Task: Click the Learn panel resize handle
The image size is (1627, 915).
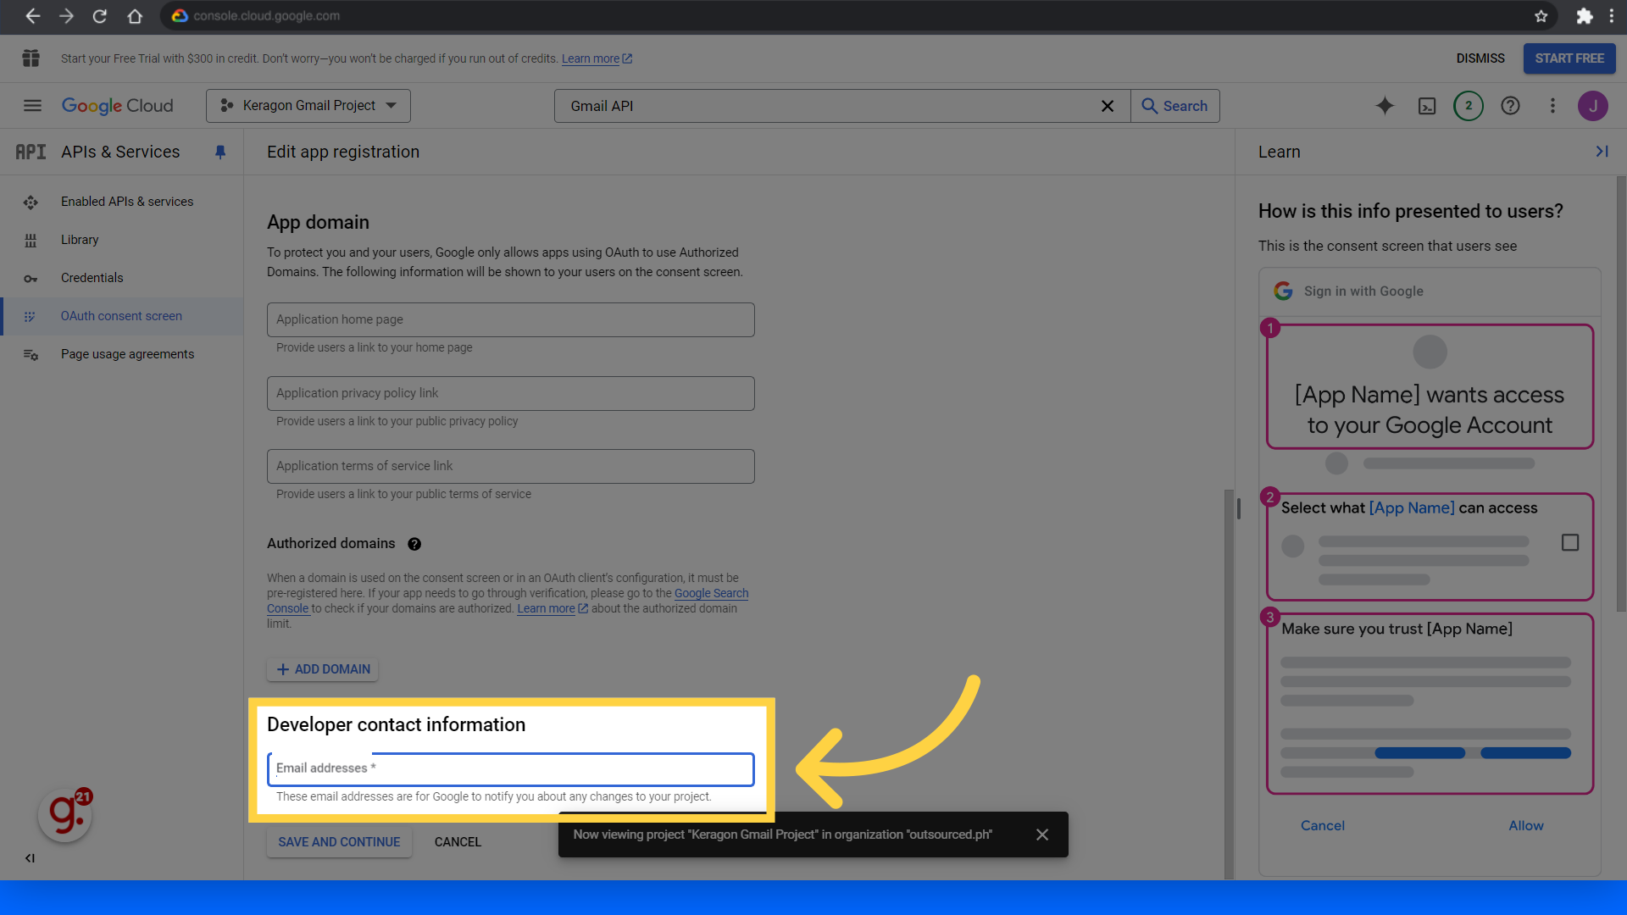Action: pyautogui.click(x=1239, y=508)
